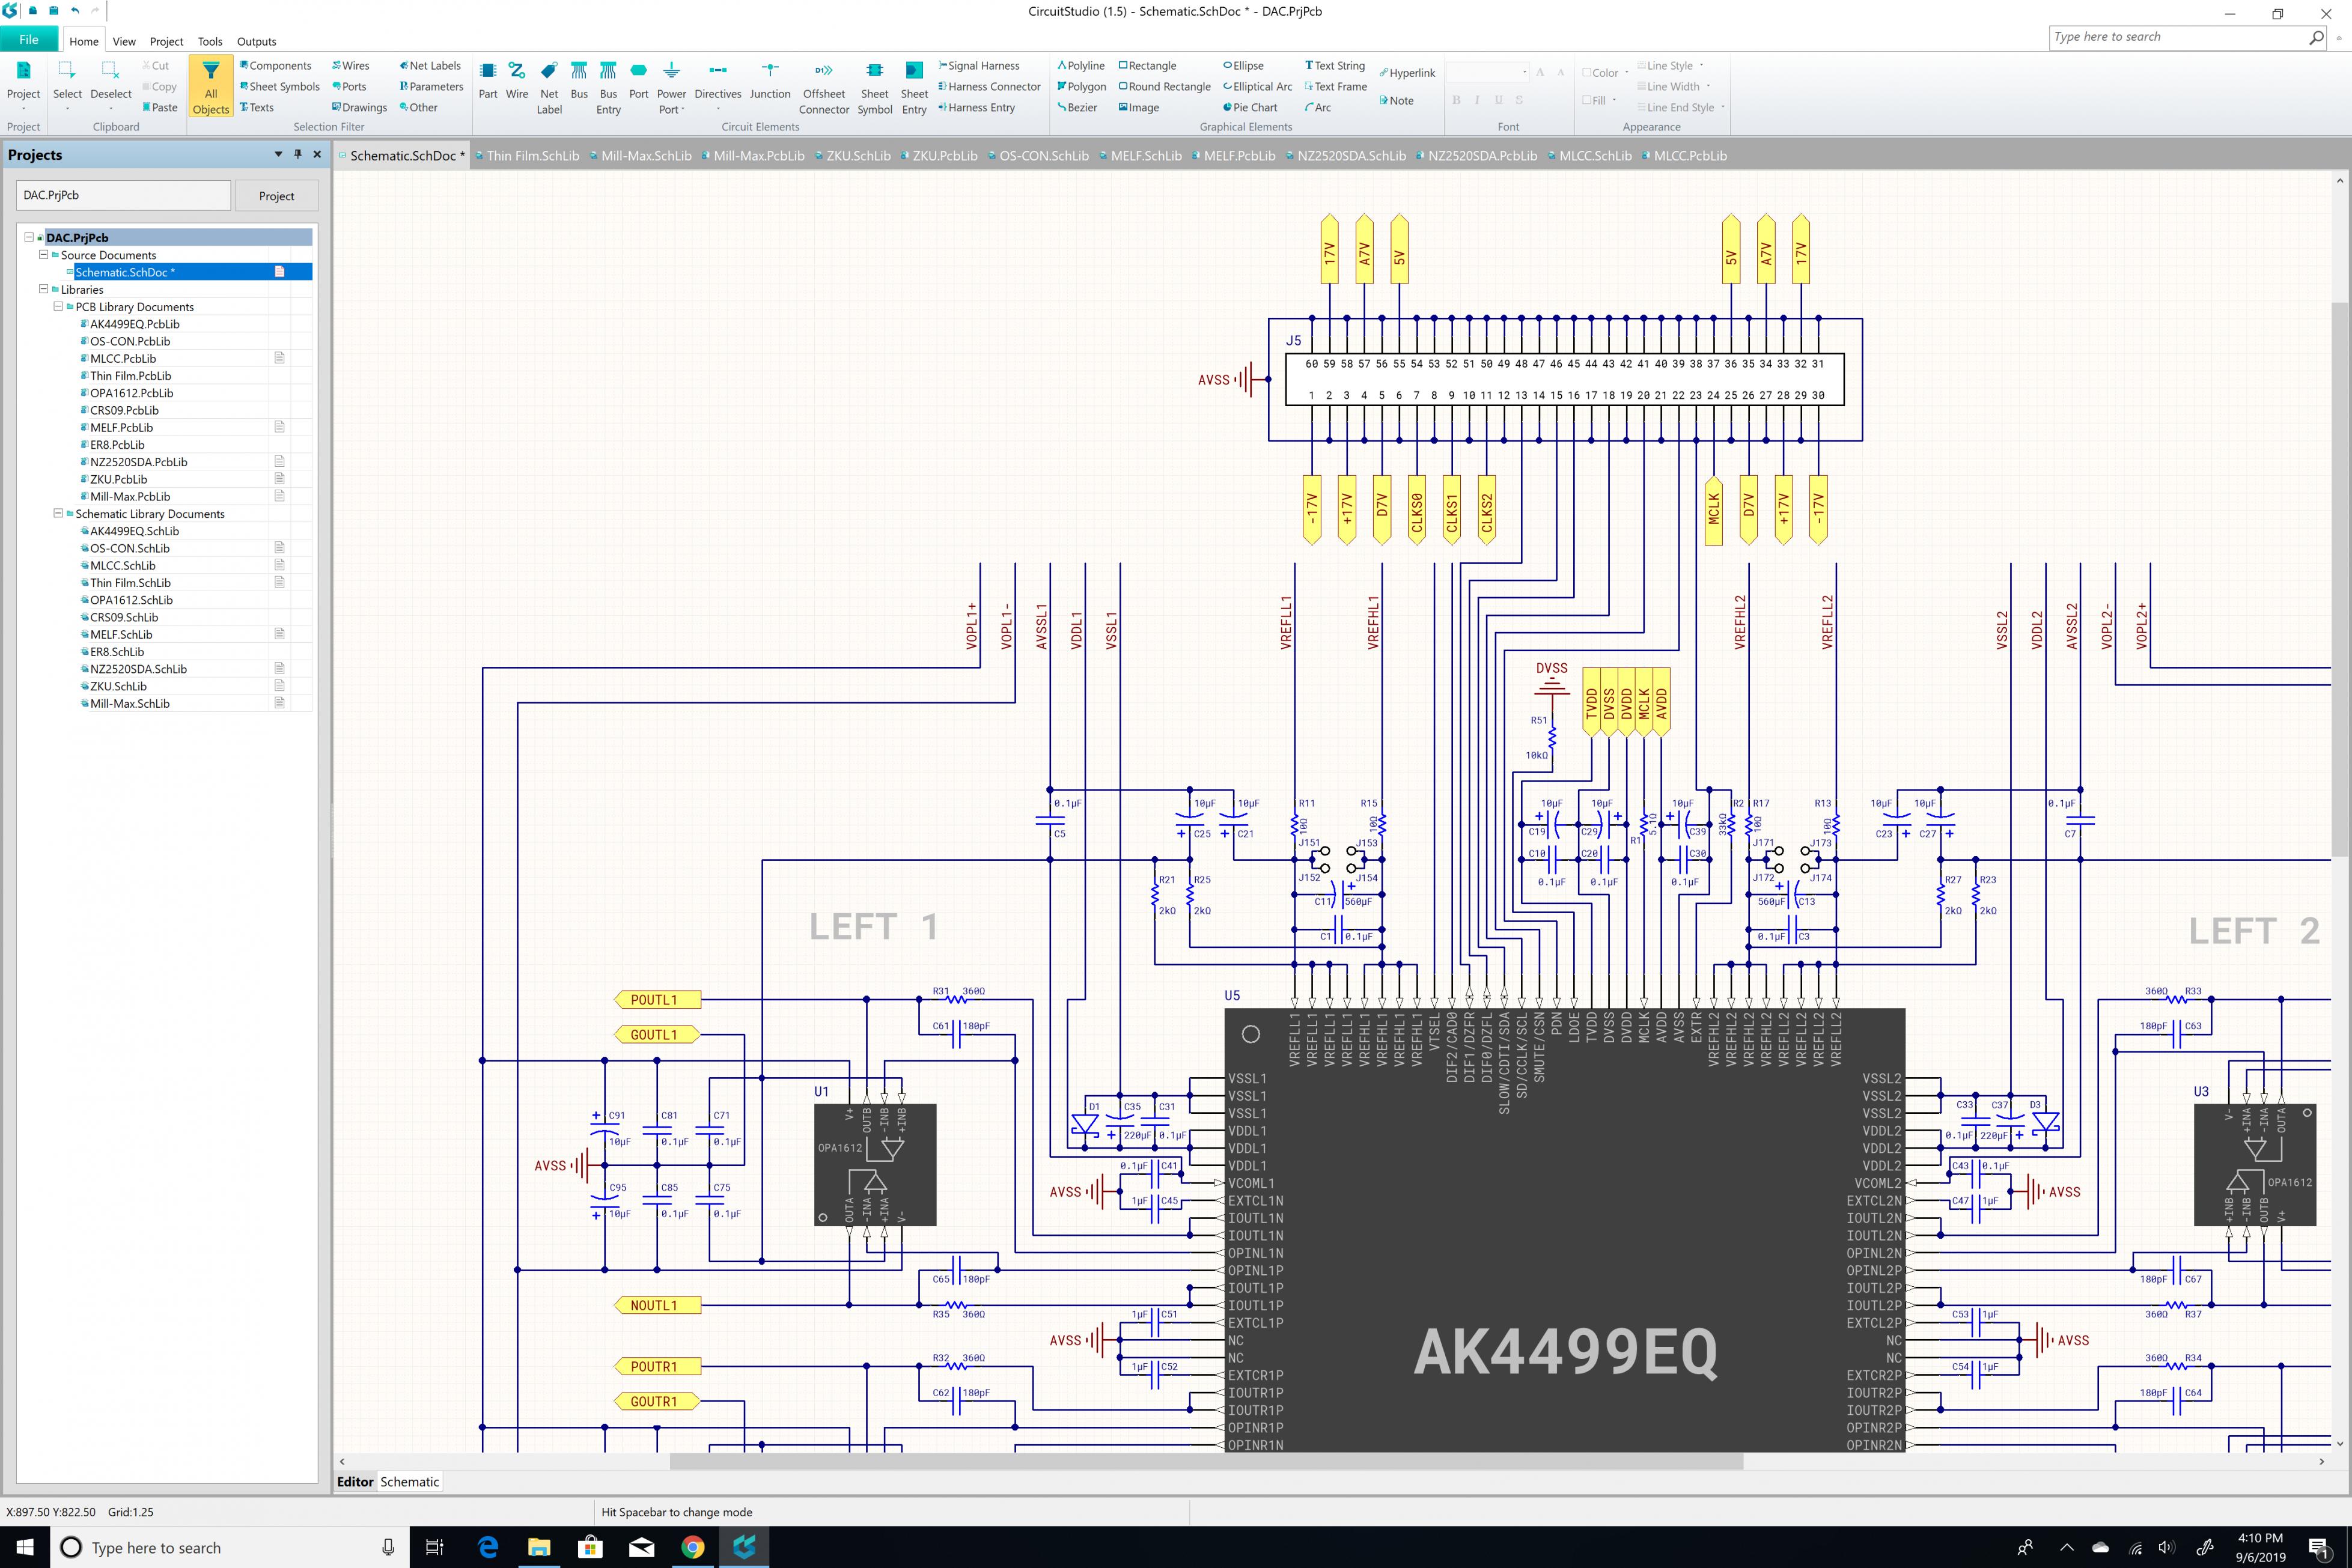
Task: Select the Part placement tool
Action: (x=487, y=81)
